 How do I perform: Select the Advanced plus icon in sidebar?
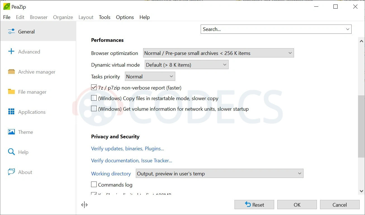point(11,51)
